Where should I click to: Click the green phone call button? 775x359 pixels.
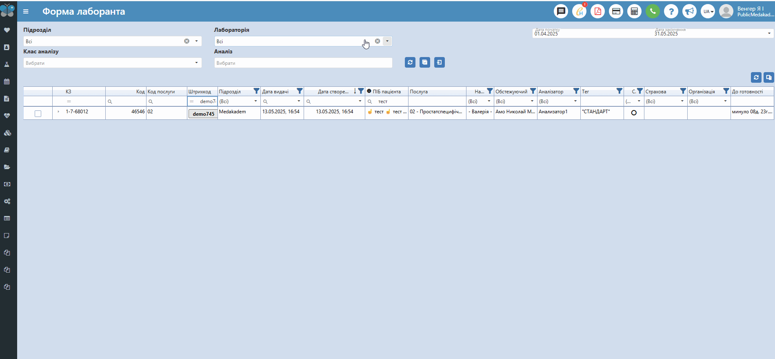[653, 11]
